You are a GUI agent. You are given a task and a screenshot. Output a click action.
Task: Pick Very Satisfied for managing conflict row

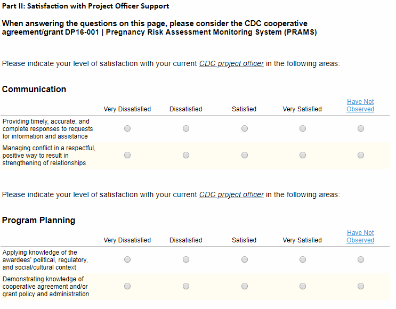tap(303, 155)
